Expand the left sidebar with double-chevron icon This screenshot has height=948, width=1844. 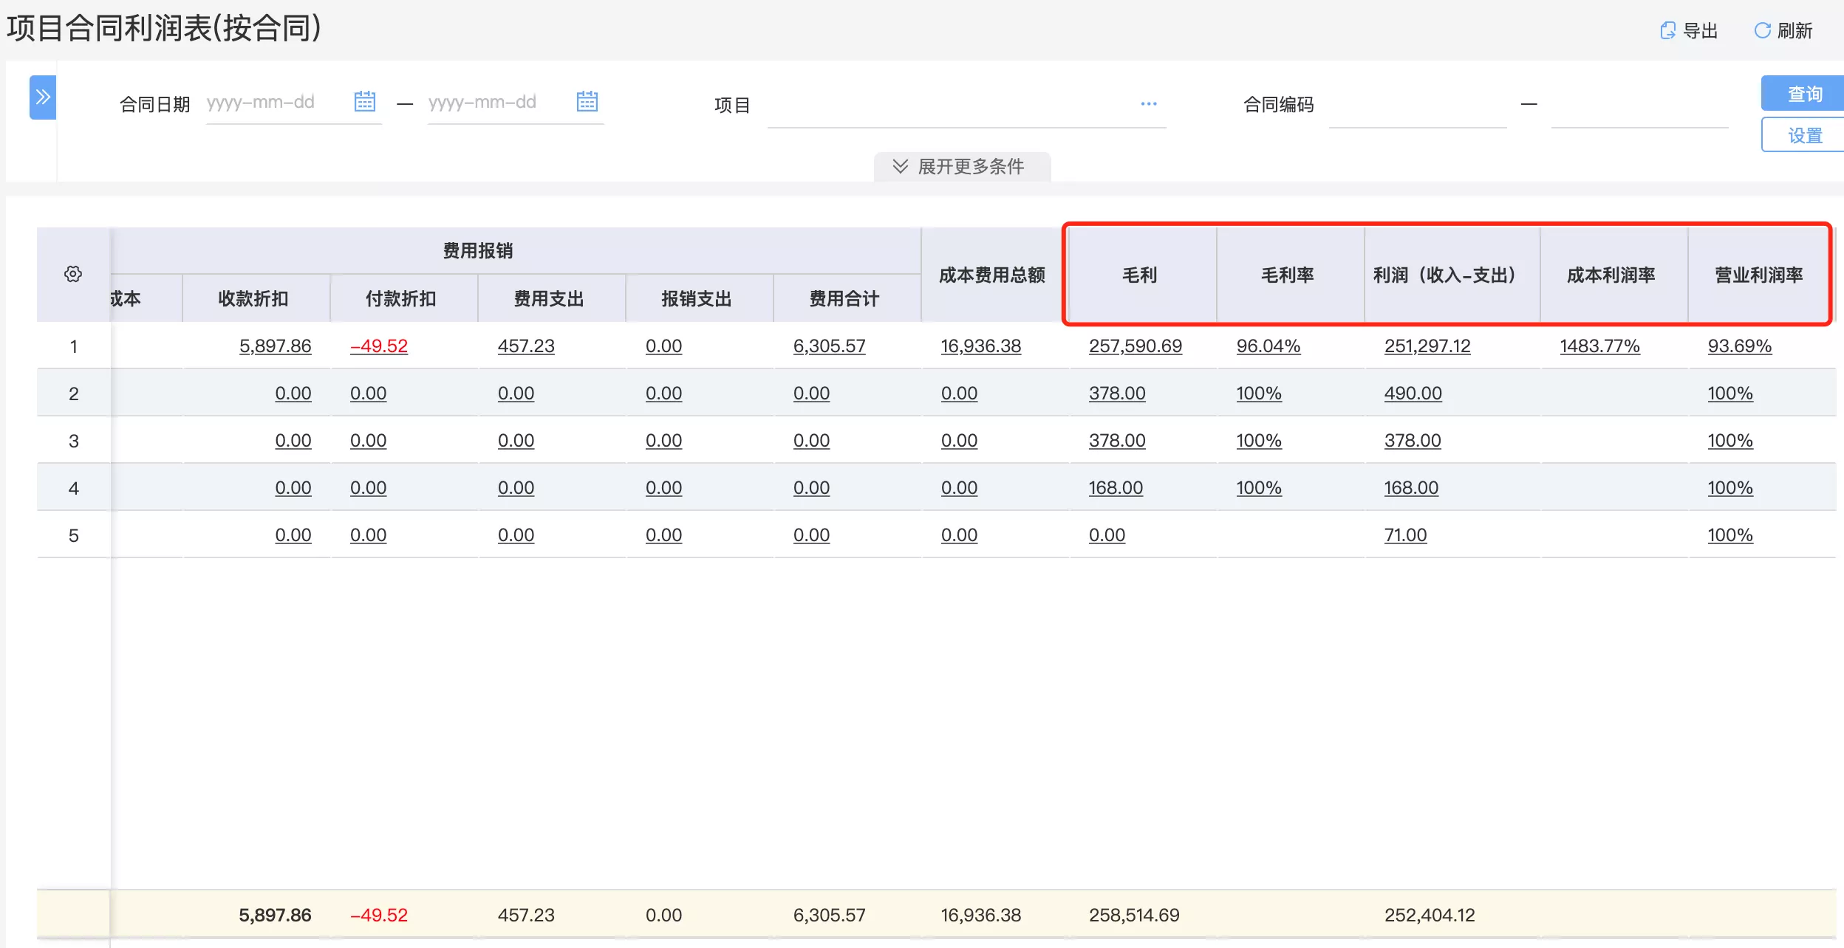43,97
